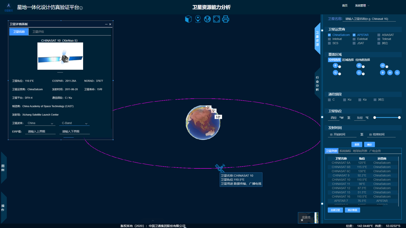Check the Intelsat operator checkbox

[x=329, y=39]
